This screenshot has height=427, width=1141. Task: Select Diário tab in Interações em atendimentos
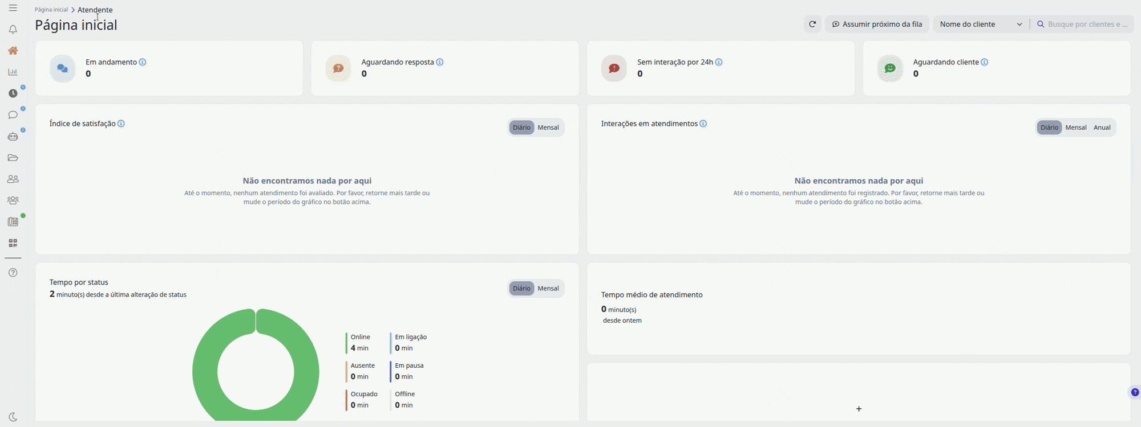pos(1049,128)
